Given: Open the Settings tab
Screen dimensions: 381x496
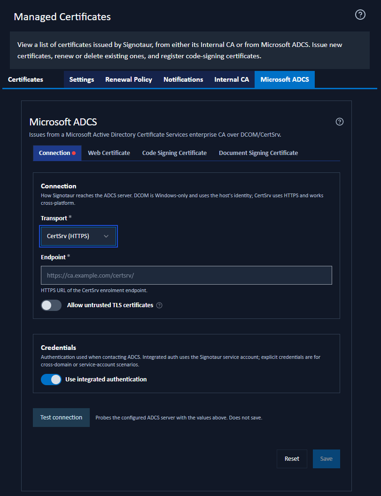Looking at the screenshot, I should pos(82,79).
